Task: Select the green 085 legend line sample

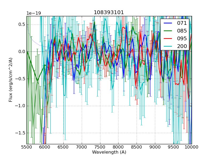Action: point(168,31)
